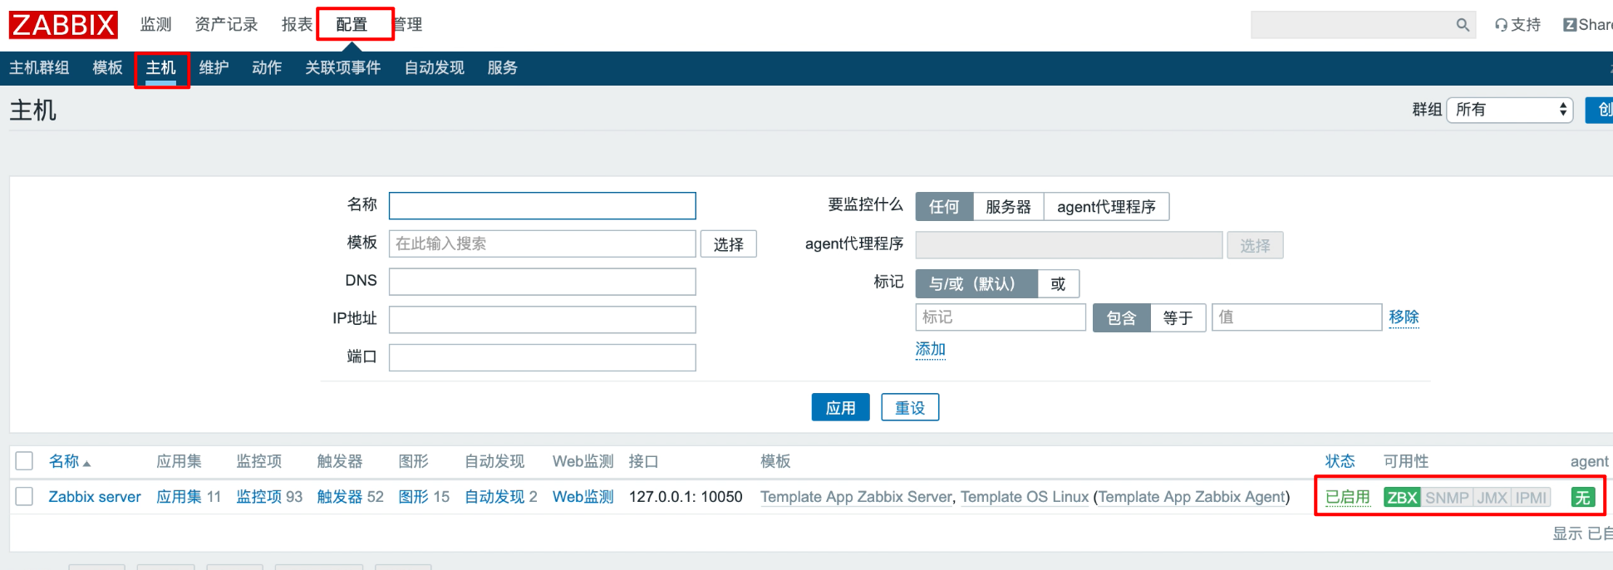Click the green ZBX availability badge
1613x570 pixels.
pyautogui.click(x=1401, y=498)
